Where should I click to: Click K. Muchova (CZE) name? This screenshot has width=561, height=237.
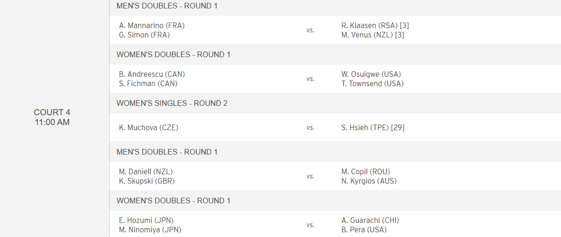tap(148, 127)
